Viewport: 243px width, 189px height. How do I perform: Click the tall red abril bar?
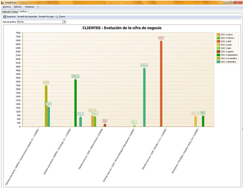161,84
